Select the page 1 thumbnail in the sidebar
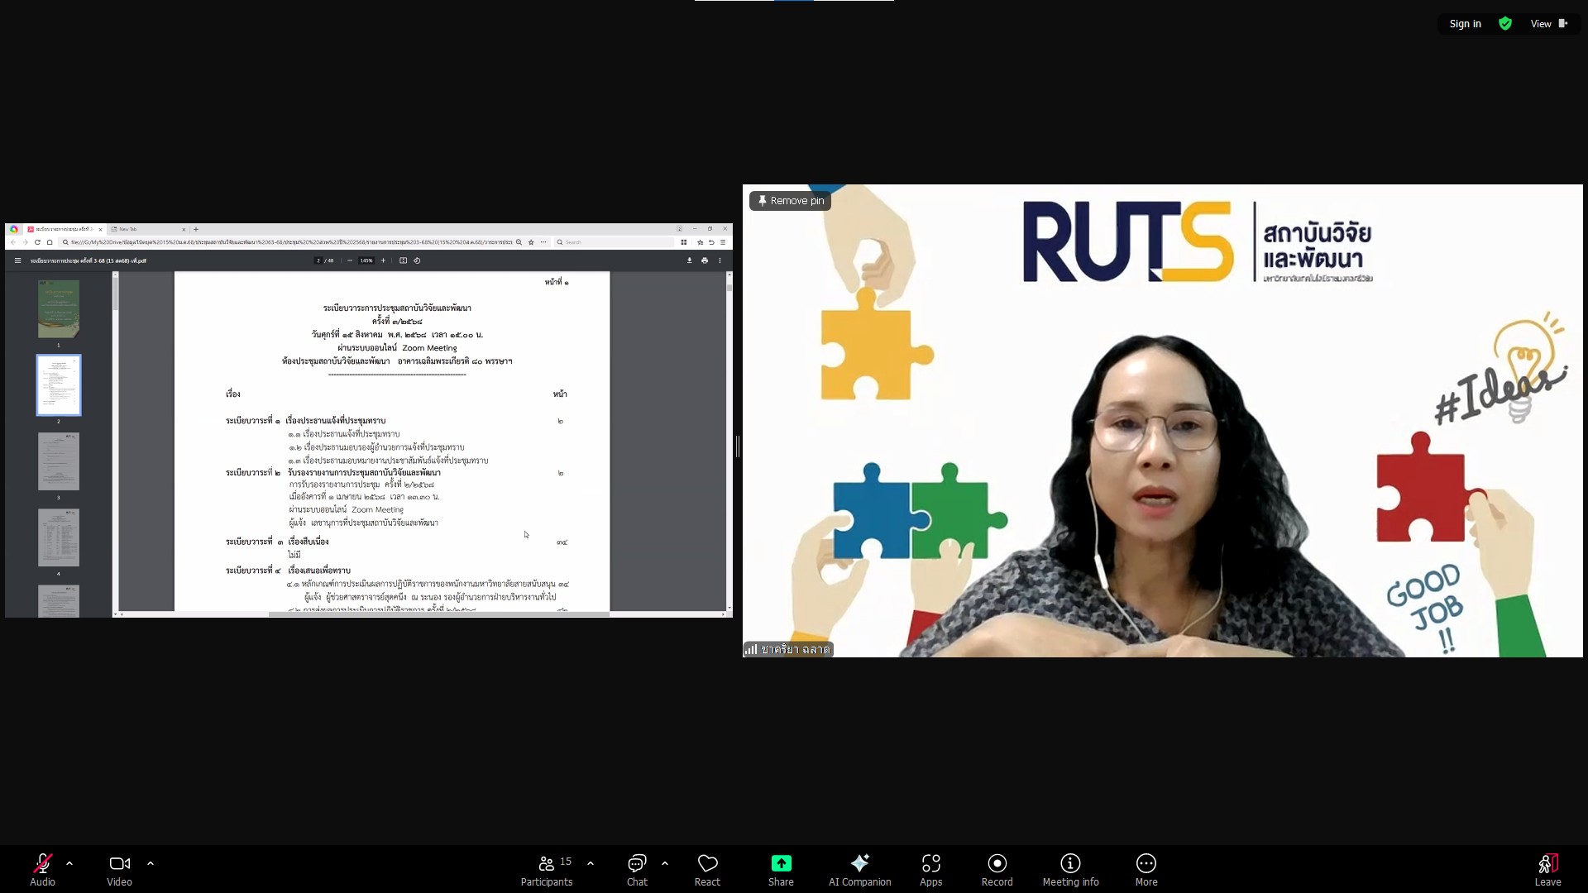 (59, 308)
